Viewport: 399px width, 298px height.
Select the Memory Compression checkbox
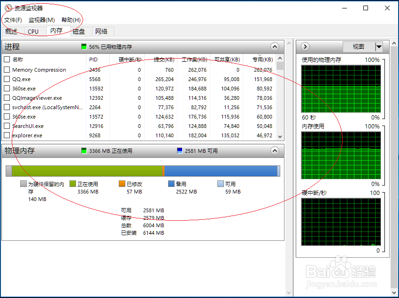(7, 69)
